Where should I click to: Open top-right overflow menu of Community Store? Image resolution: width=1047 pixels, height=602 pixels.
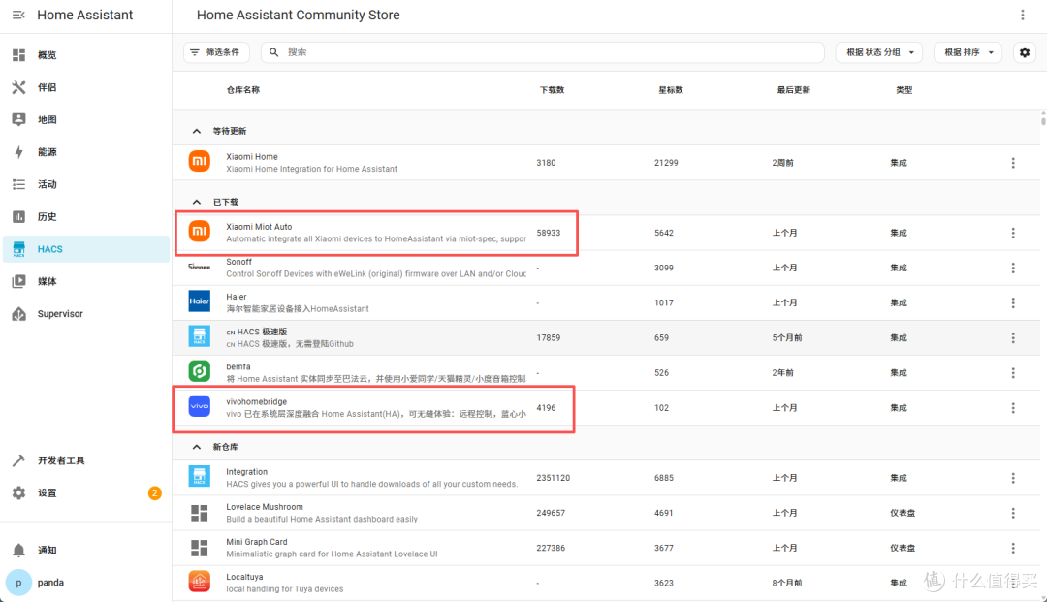pos(1023,15)
